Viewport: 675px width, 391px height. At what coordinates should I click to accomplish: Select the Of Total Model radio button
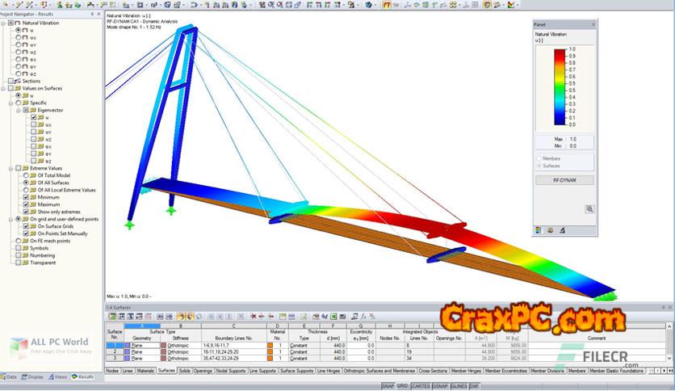pyautogui.click(x=27, y=175)
